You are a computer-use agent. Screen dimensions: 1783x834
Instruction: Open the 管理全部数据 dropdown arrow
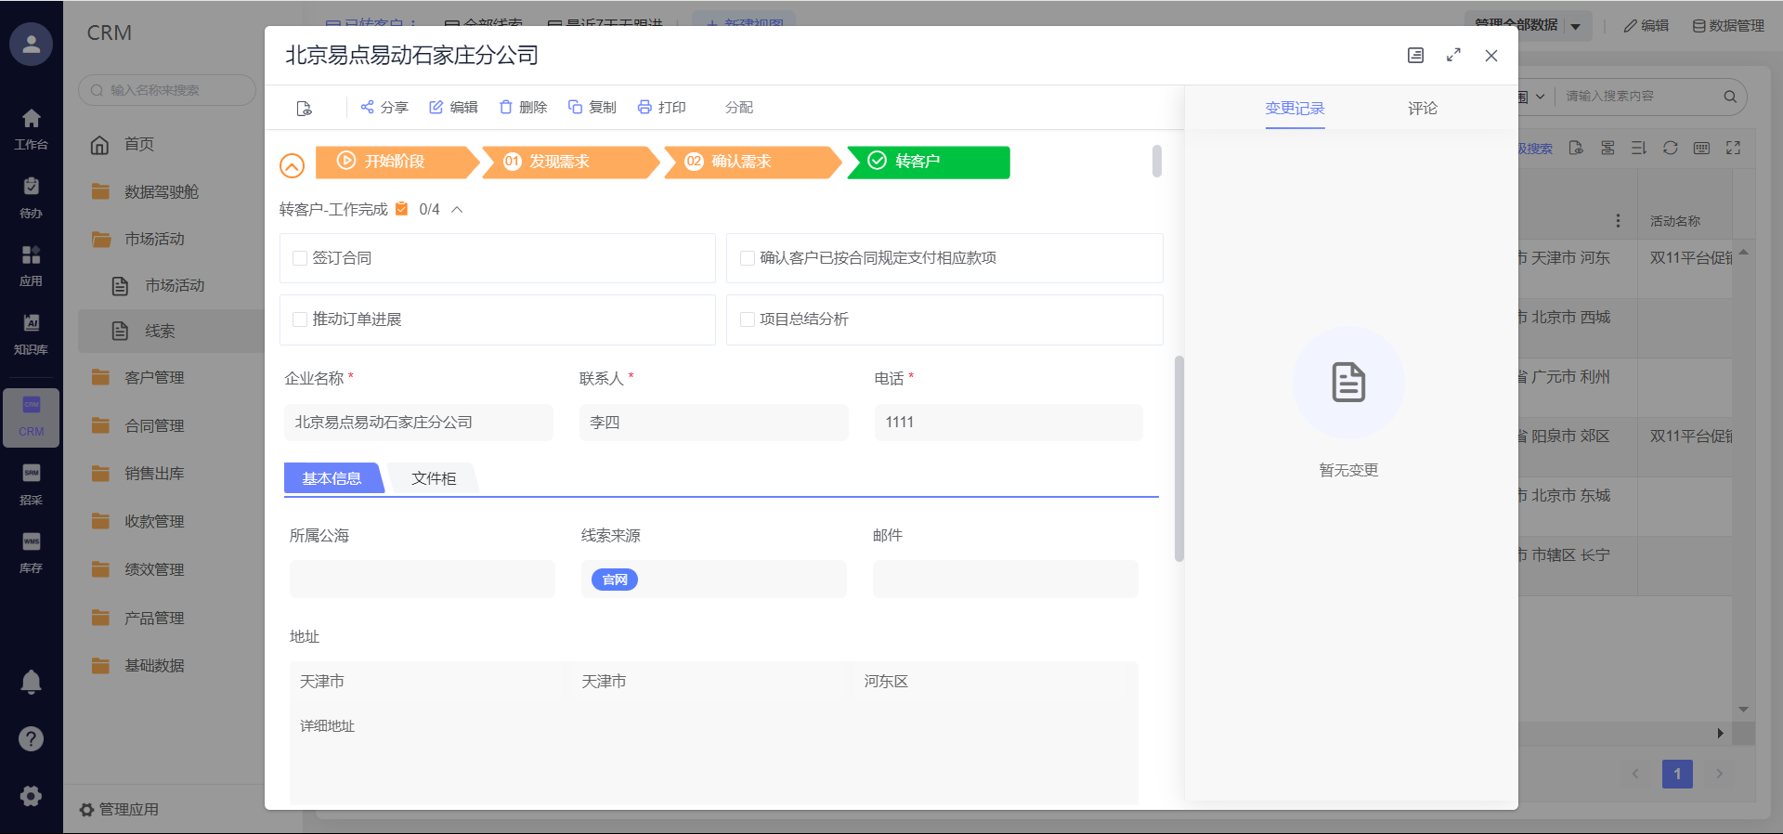point(1576,26)
